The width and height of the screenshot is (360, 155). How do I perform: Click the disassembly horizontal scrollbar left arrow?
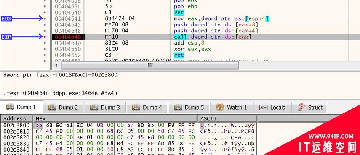pyautogui.click(x=56, y=66)
